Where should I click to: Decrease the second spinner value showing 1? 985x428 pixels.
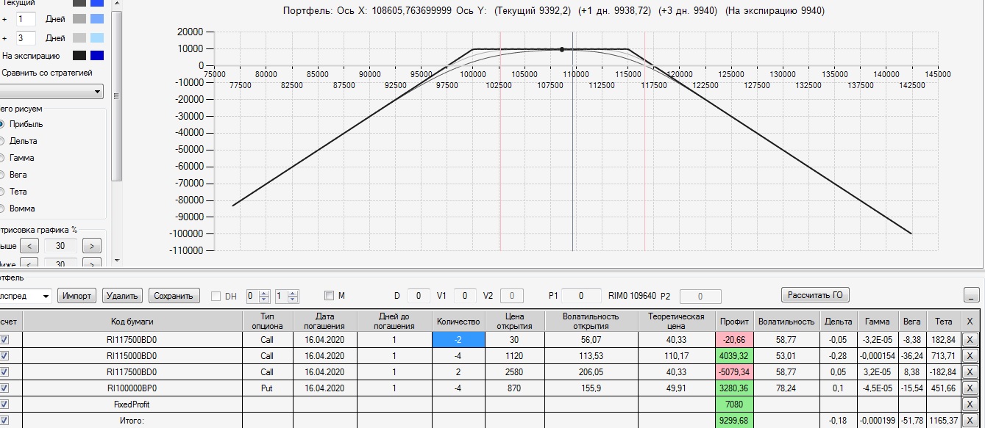tap(294, 300)
